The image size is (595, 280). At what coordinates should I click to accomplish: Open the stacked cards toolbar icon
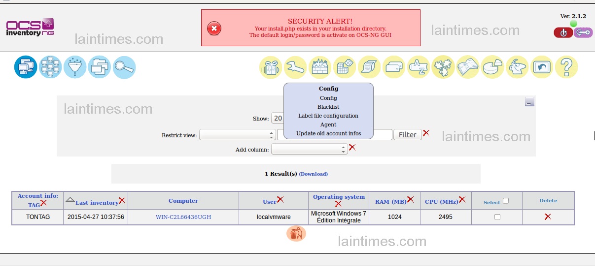coord(394,67)
